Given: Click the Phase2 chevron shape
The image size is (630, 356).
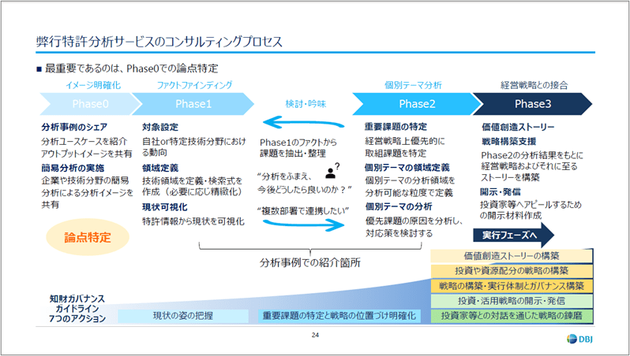Looking at the screenshot, I should coord(417,104).
